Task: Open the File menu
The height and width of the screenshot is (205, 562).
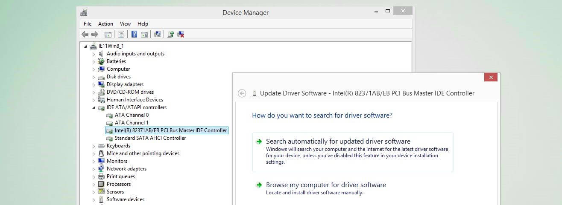Action: pos(88,24)
